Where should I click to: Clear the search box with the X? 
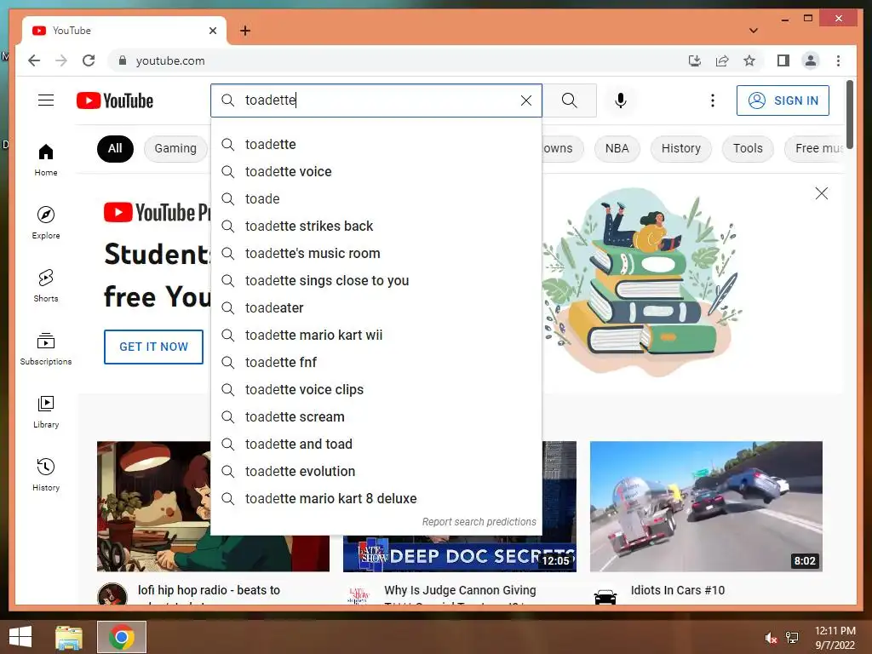click(x=526, y=100)
